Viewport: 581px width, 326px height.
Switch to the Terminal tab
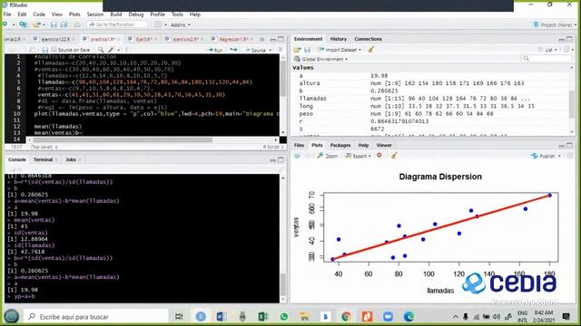[43, 159]
